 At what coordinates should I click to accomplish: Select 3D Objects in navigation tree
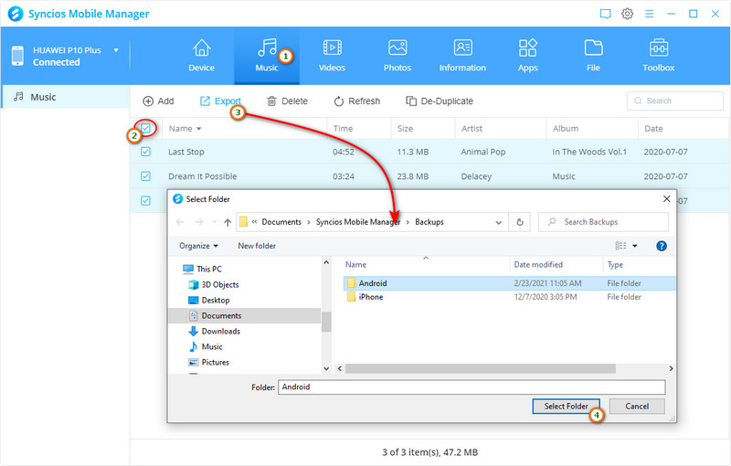(x=214, y=285)
